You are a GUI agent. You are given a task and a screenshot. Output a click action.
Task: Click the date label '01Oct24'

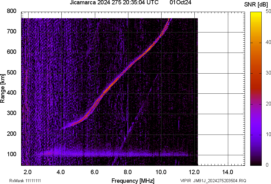click(x=180, y=2)
